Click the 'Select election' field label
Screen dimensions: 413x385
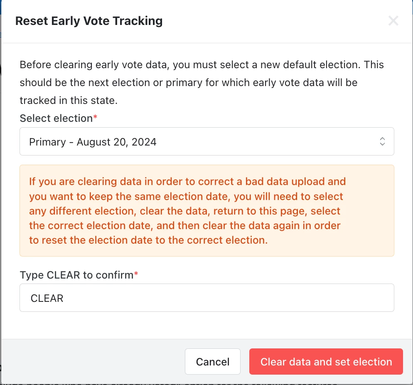tap(56, 118)
